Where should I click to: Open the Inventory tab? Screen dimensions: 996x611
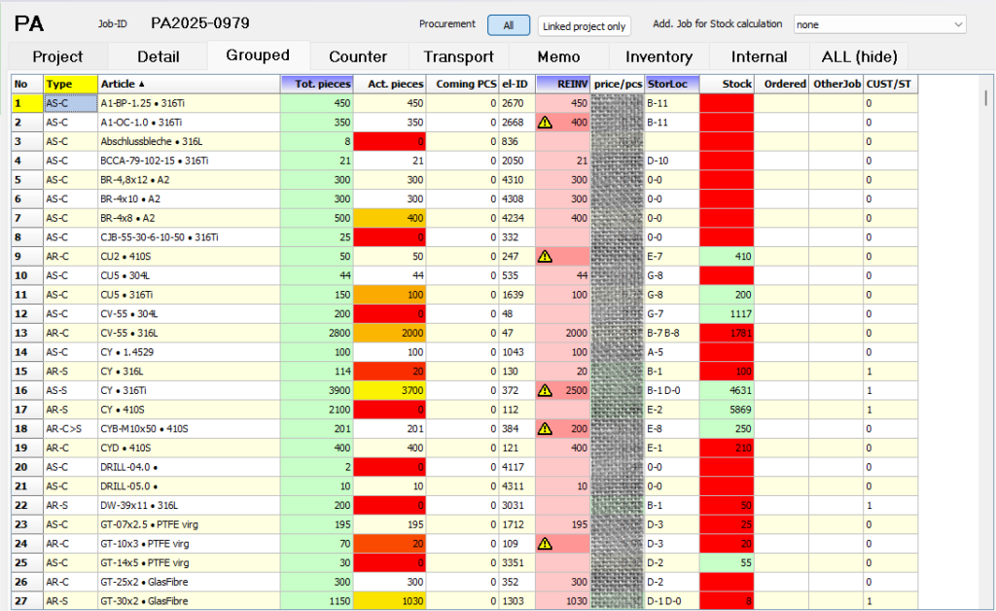(658, 56)
